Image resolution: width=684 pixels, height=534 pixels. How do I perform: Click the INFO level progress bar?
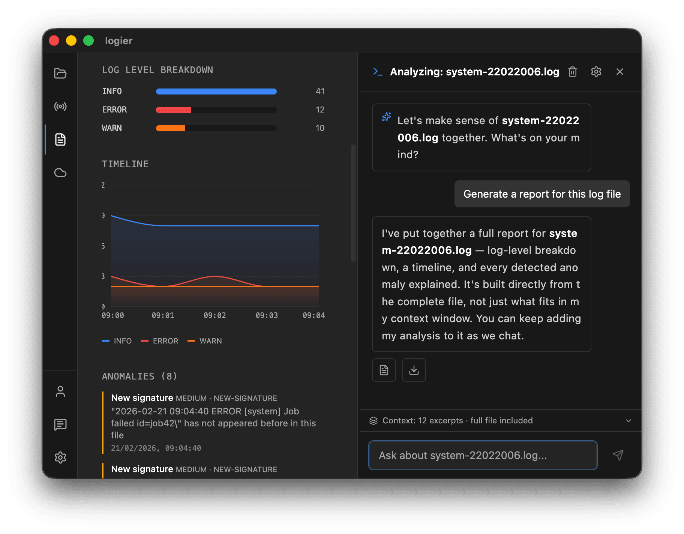[216, 91]
